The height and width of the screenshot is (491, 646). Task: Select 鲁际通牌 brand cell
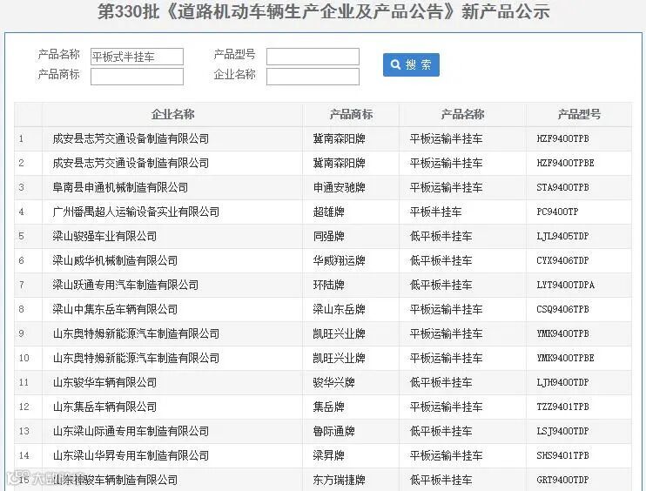351,431
